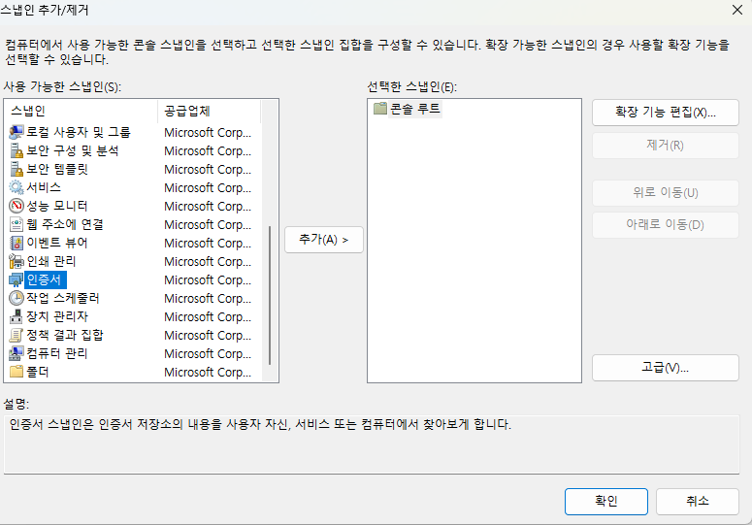Select the 웹 주소에 연결 entry
The height and width of the screenshot is (525, 752).
point(65,224)
